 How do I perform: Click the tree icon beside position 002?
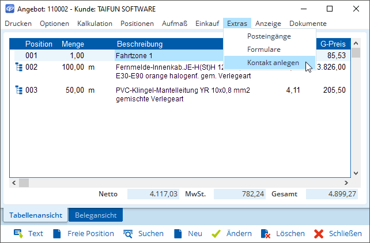click(x=18, y=67)
